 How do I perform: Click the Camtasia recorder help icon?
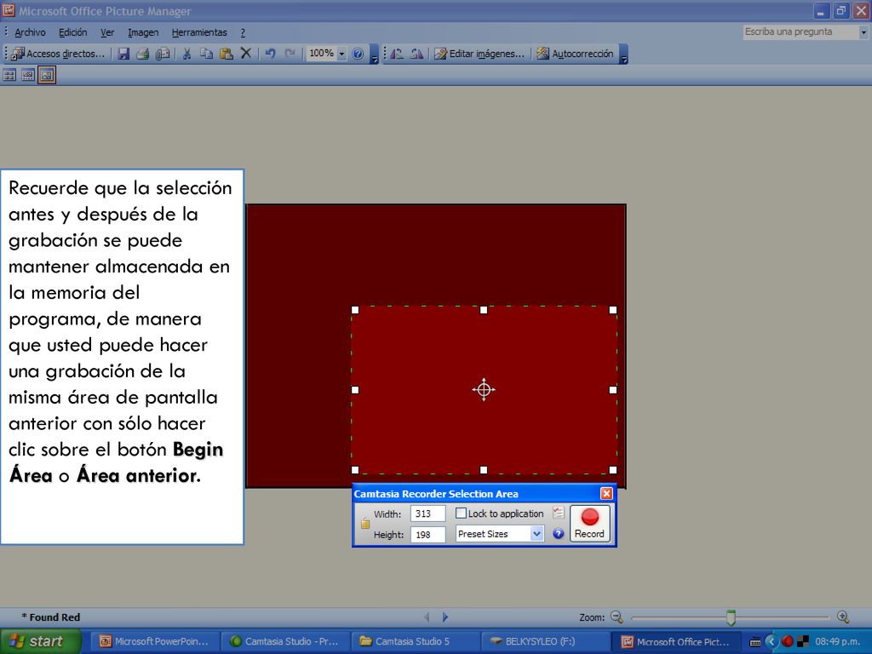[559, 534]
